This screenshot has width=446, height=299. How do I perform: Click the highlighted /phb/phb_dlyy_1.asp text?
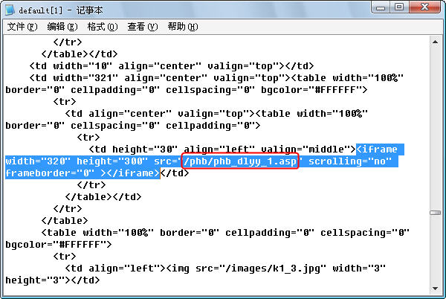pos(240,161)
